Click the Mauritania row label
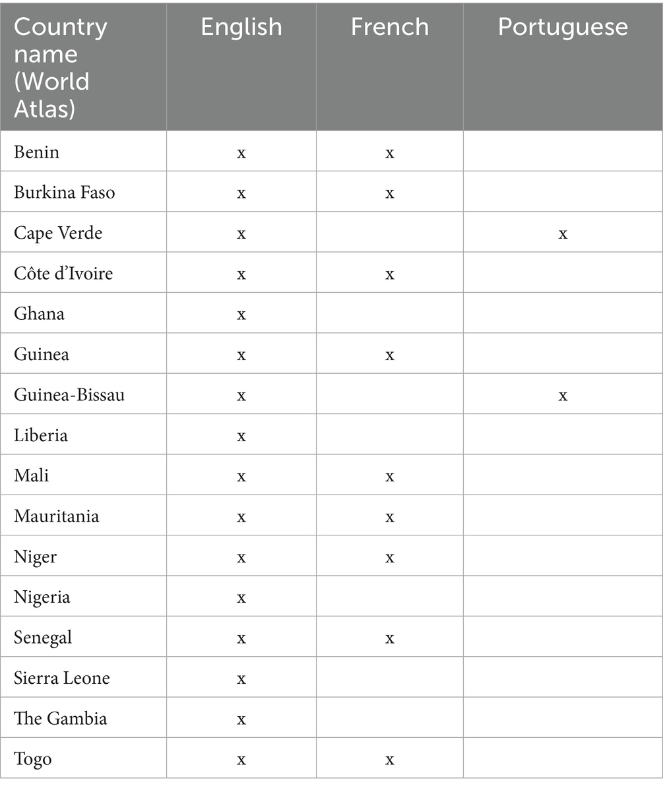 (57, 516)
